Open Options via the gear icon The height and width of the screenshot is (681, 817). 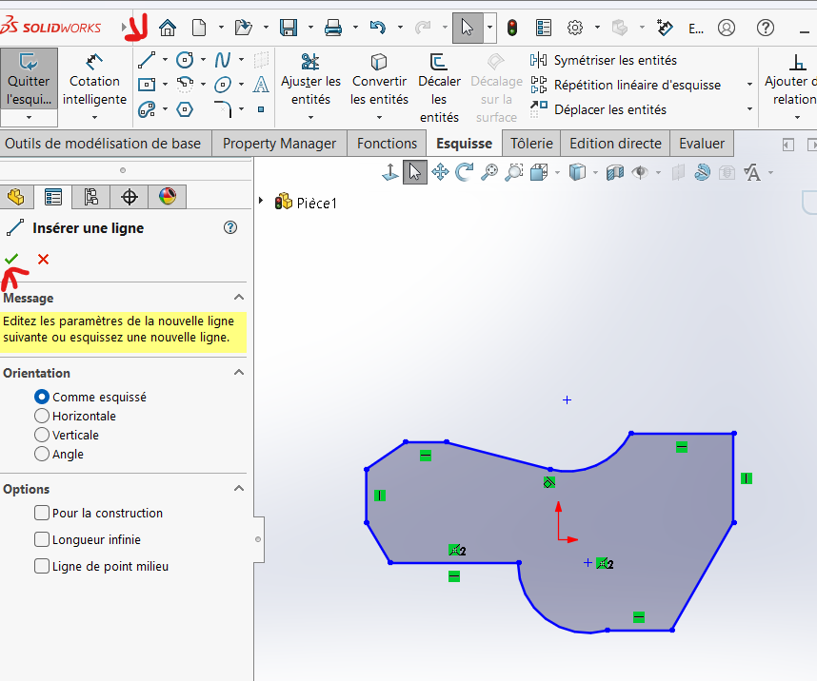(575, 27)
